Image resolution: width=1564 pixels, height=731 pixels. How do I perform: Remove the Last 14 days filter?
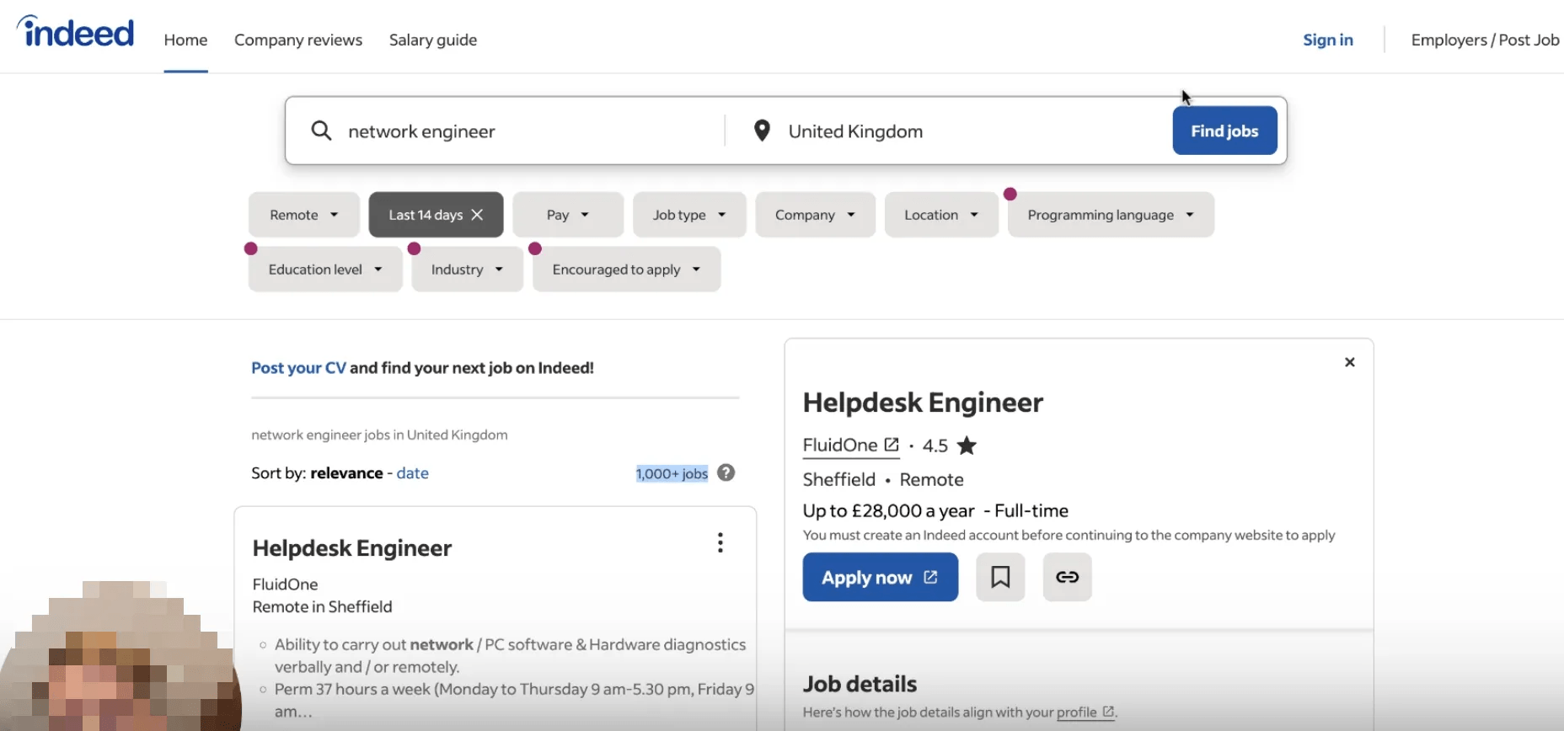[478, 215]
